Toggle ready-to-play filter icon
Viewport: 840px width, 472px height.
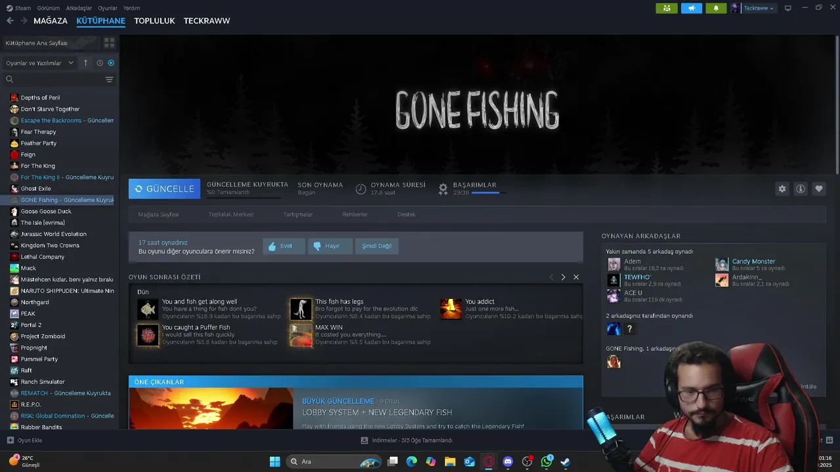click(x=111, y=63)
